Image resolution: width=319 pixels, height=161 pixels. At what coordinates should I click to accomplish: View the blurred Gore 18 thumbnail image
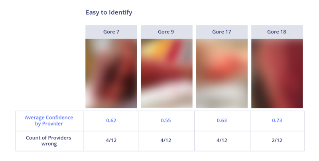tap(277, 73)
